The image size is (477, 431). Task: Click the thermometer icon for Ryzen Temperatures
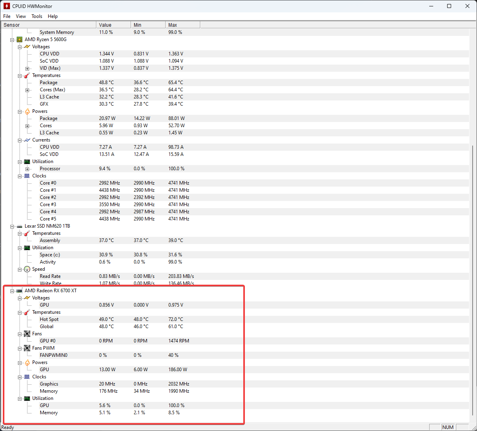coord(27,75)
